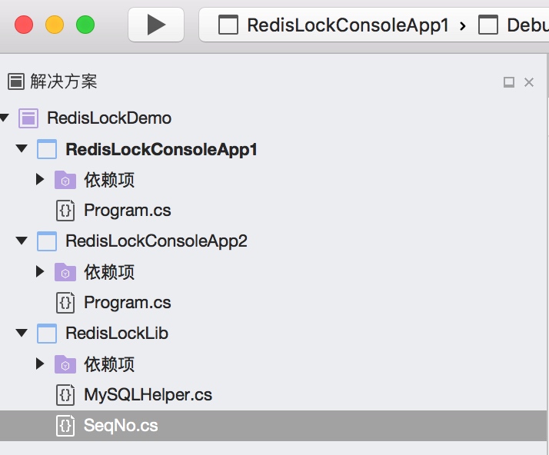Maximize the solution pad with the square button
549x455 pixels.
pos(509,82)
